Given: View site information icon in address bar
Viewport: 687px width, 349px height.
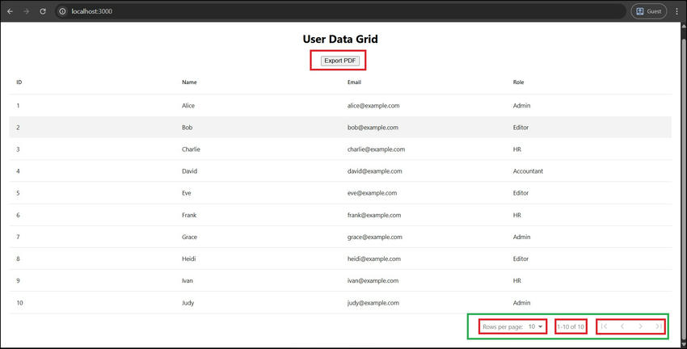Looking at the screenshot, I should pyautogui.click(x=62, y=11).
